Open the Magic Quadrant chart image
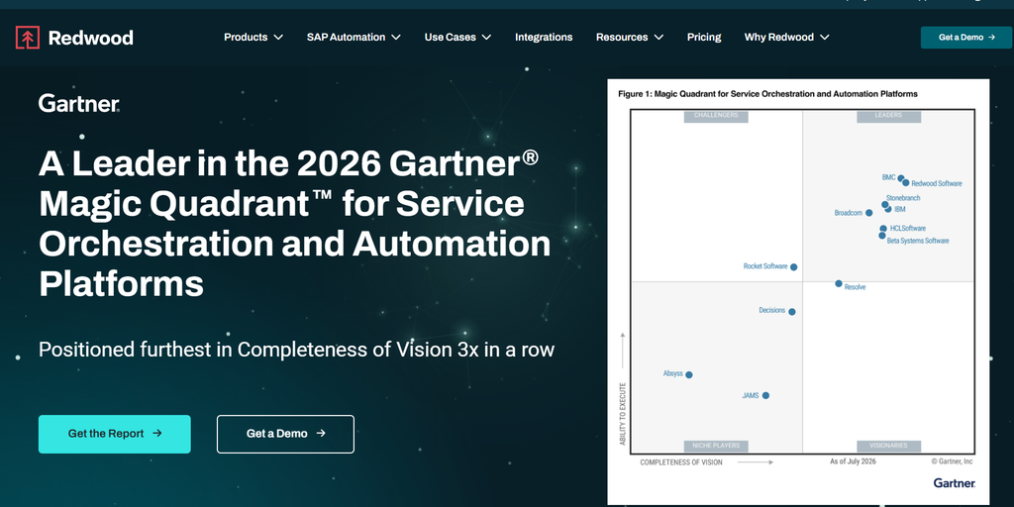The image size is (1014, 507). coord(798,292)
